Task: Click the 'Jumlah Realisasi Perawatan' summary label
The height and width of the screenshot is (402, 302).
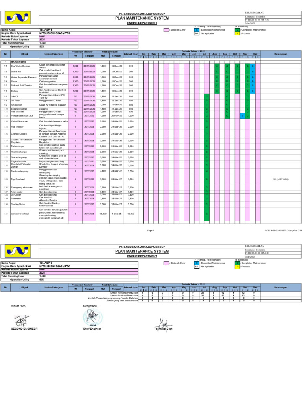Action: (123, 296)
